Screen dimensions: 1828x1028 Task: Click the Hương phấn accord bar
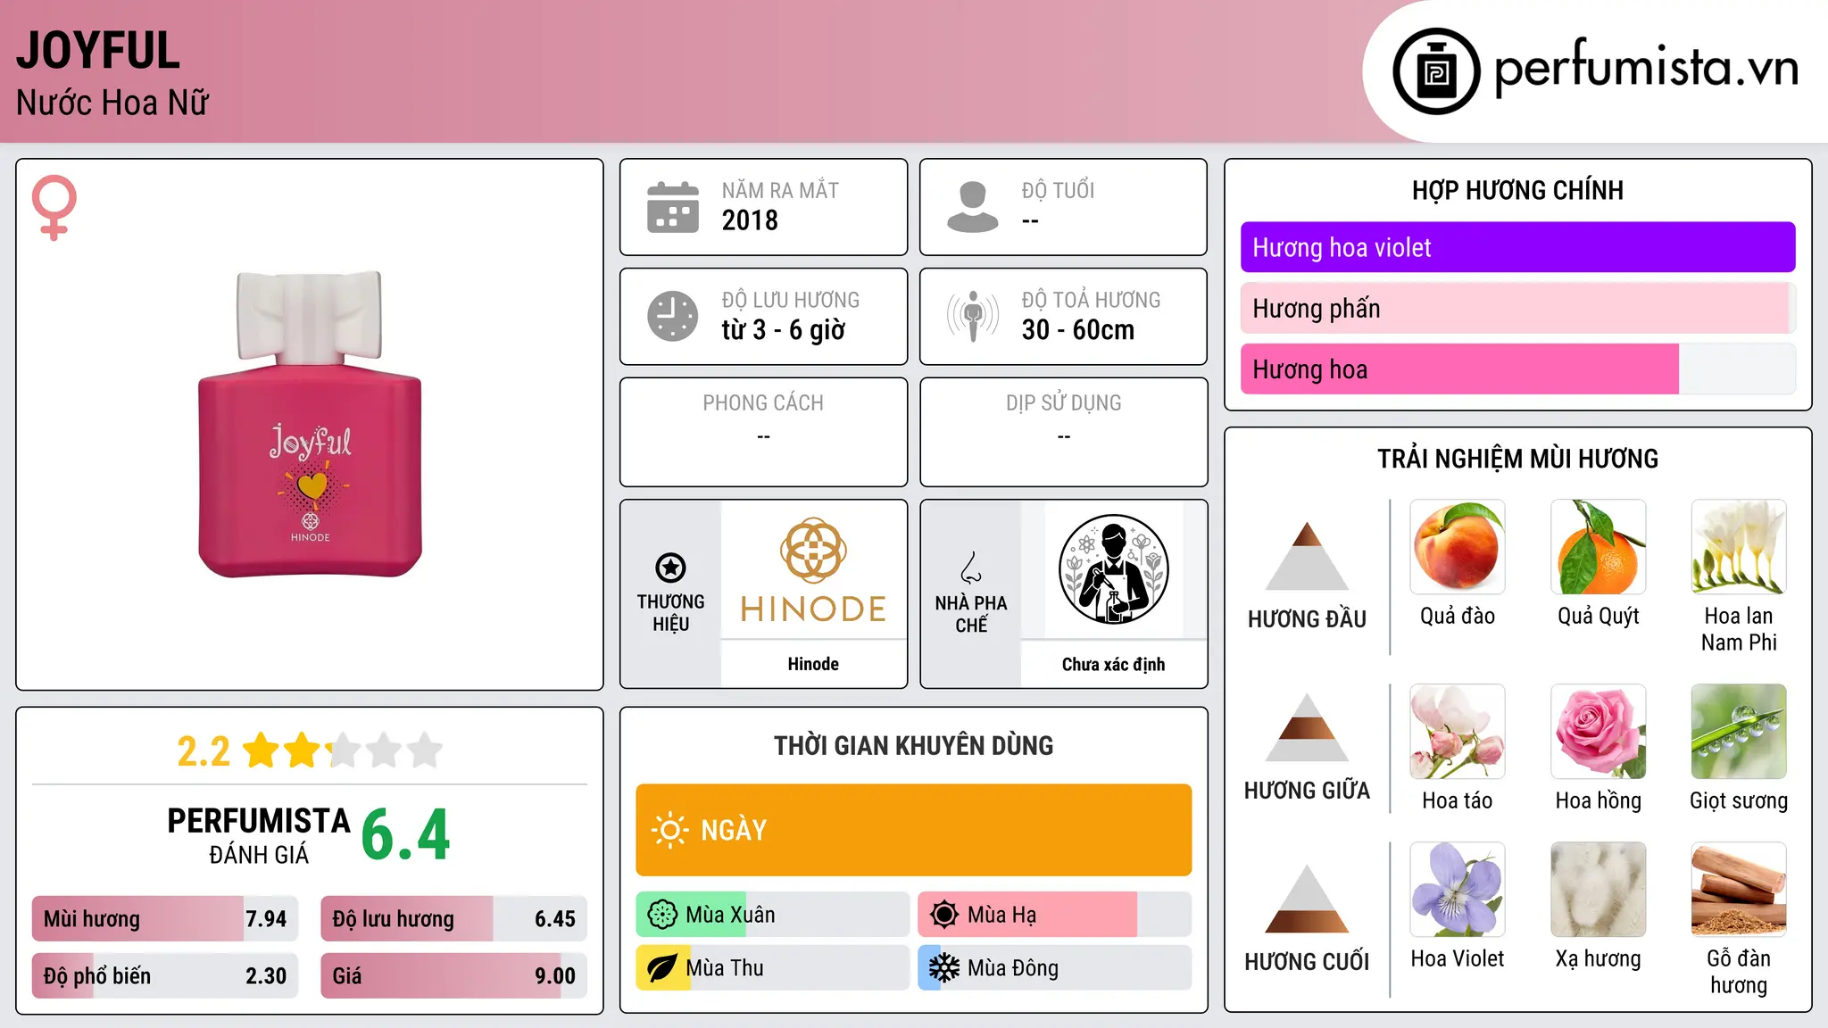(x=1518, y=308)
